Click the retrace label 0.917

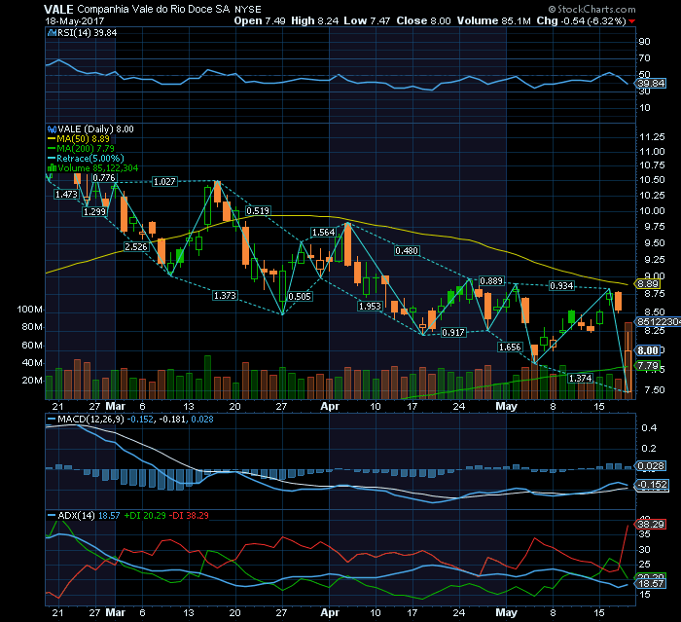(x=453, y=333)
